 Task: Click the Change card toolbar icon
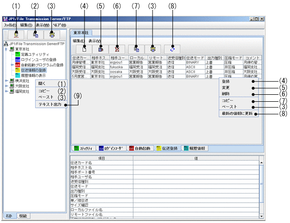pos(100,49)
